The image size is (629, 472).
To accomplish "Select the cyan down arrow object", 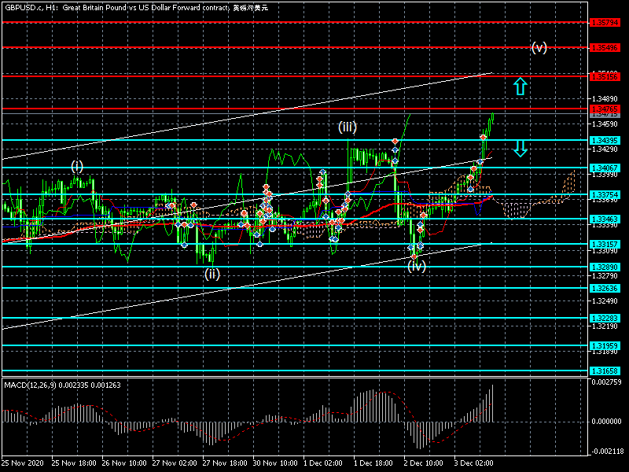I will tap(520, 149).
